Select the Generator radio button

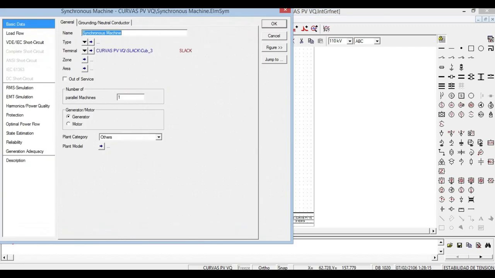point(68,117)
